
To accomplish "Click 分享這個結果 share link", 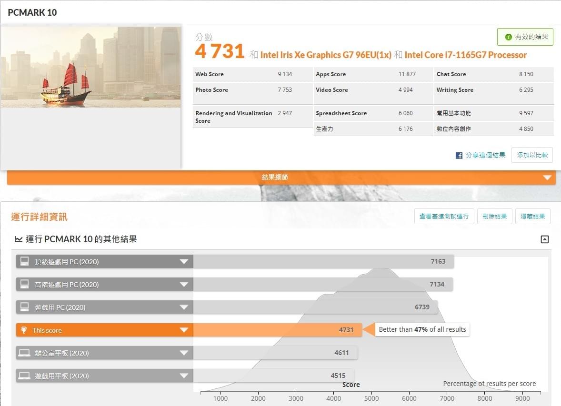I will tap(485, 155).
